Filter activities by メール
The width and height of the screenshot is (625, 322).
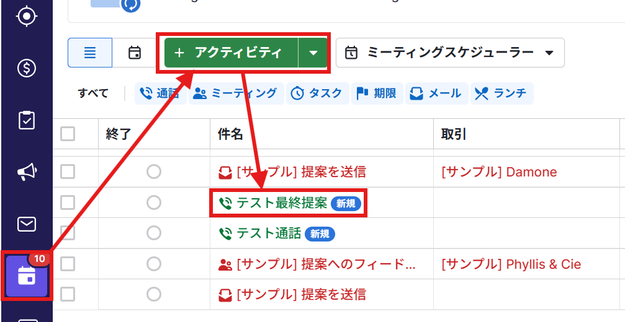[x=437, y=94]
